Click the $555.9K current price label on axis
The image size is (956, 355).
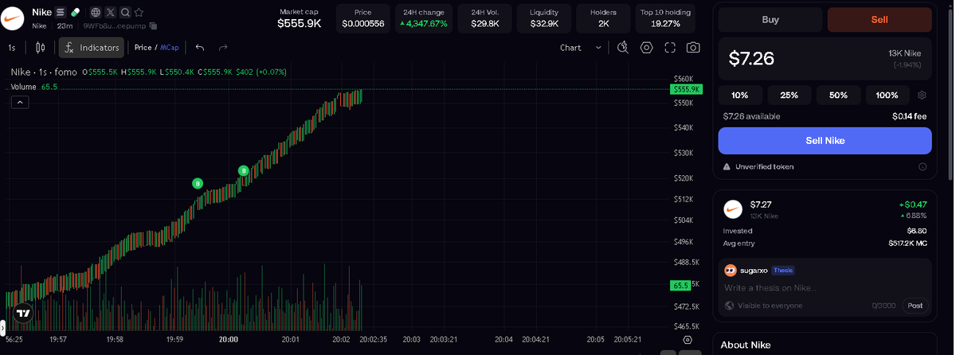point(687,89)
